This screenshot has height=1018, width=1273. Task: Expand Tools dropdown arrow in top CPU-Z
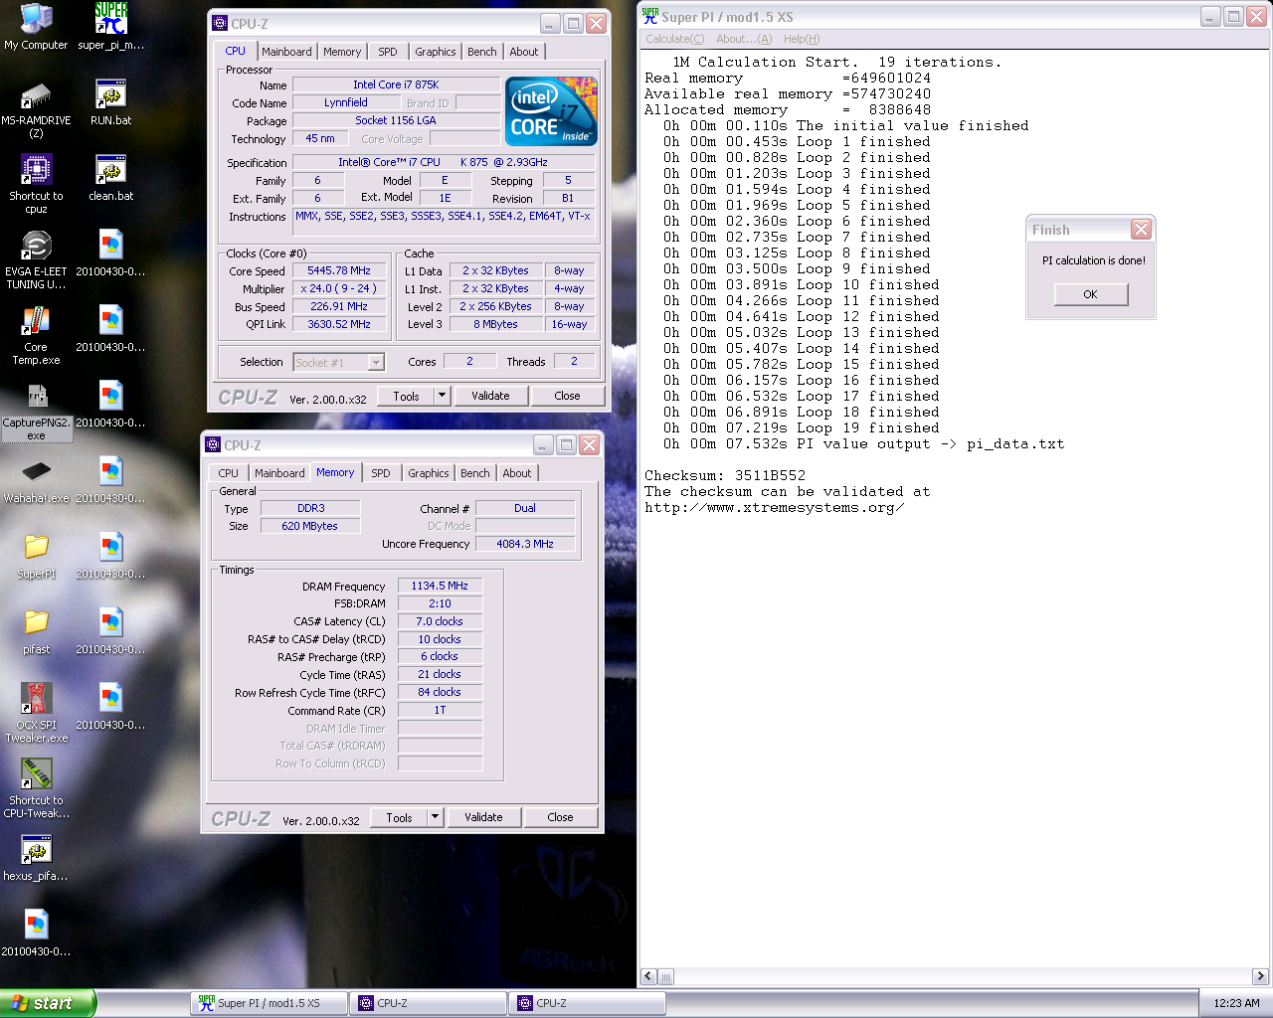pyautogui.click(x=443, y=396)
